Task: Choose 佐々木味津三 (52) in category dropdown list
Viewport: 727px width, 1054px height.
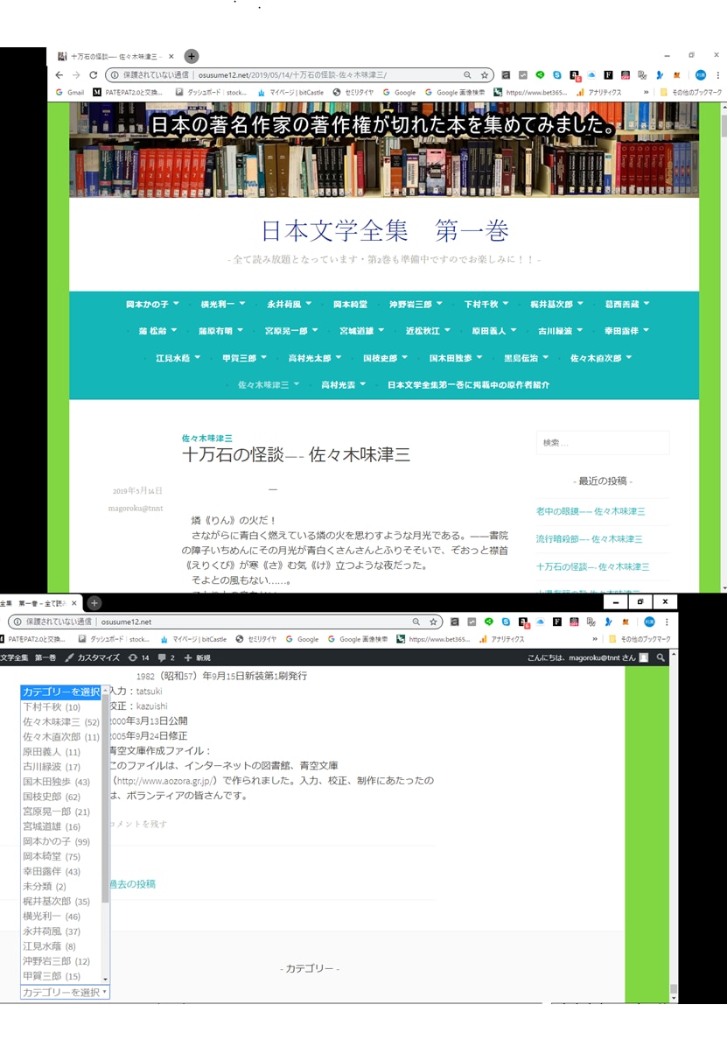Action: click(60, 722)
